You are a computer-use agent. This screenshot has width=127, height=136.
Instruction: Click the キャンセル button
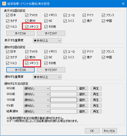[x=109, y=131]
